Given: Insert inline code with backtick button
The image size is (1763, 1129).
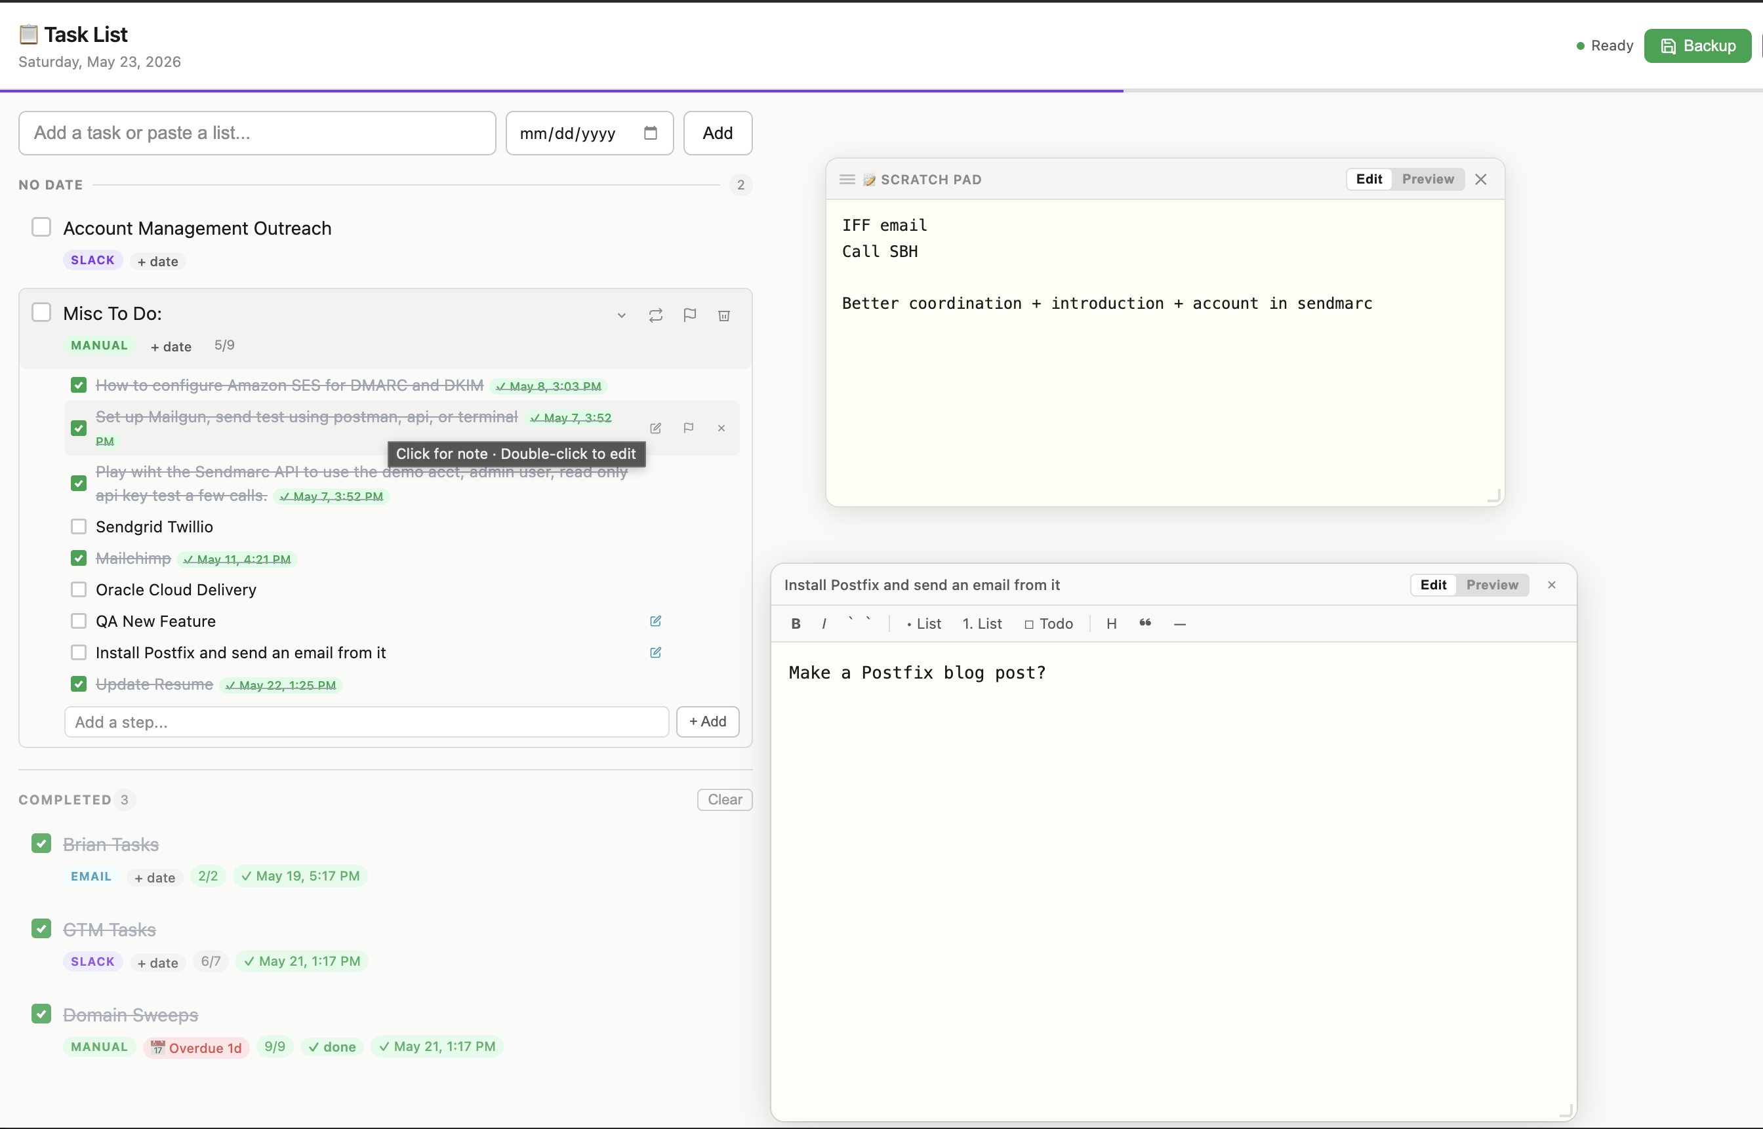Looking at the screenshot, I should [859, 624].
